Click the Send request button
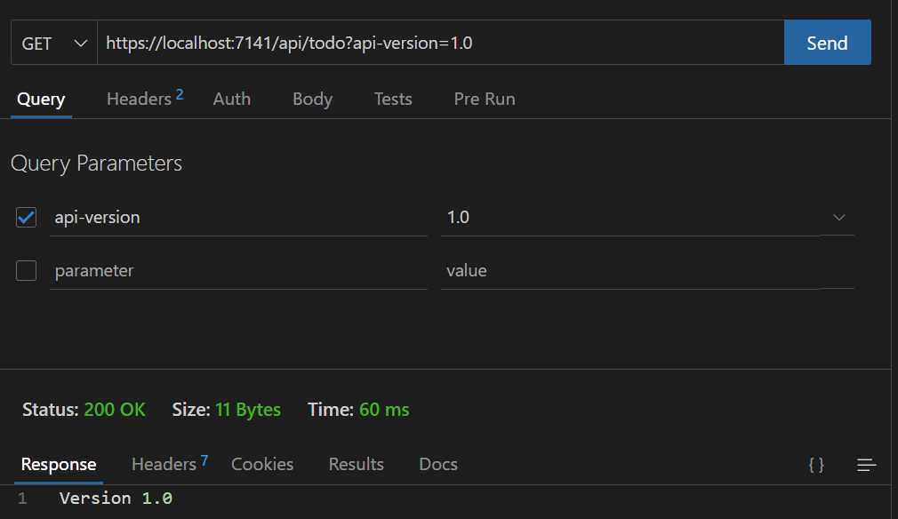The width and height of the screenshot is (898, 519). pos(827,43)
